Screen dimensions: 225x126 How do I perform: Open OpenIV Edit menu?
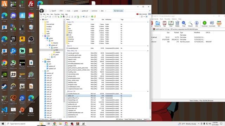point(44,14)
